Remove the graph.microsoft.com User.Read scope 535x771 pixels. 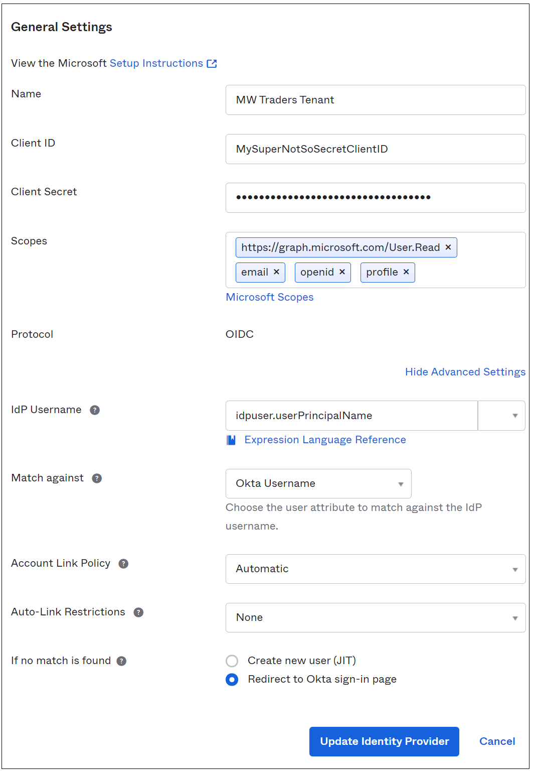pyautogui.click(x=448, y=247)
